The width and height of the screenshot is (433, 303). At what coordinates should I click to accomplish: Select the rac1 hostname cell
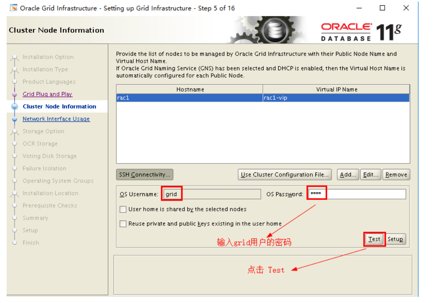[189, 98]
